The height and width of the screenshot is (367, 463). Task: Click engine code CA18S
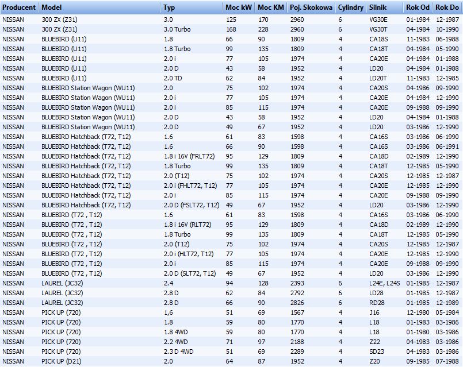tap(378, 39)
